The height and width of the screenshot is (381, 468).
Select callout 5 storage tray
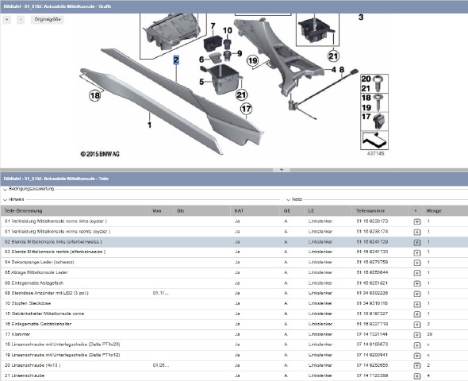coord(201,82)
